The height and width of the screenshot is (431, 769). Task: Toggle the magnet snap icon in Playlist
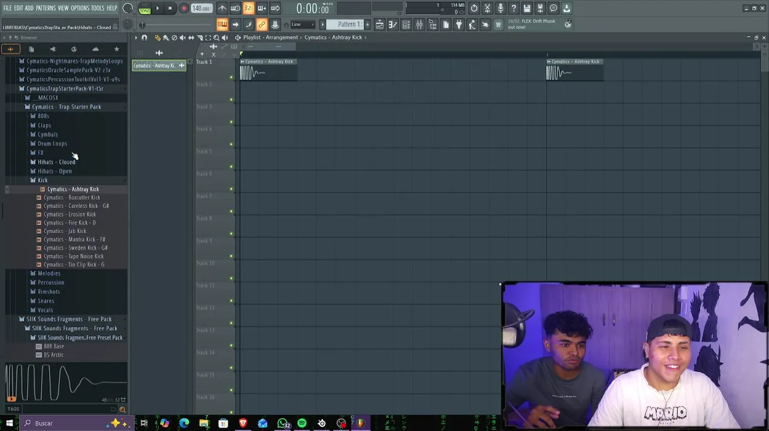[x=144, y=38]
